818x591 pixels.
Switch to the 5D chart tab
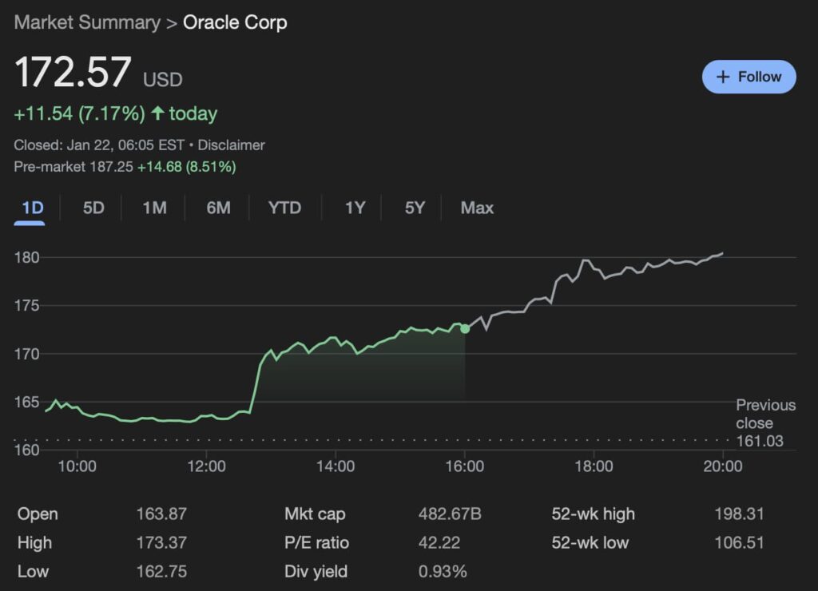pyautogui.click(x=92, y=208)
